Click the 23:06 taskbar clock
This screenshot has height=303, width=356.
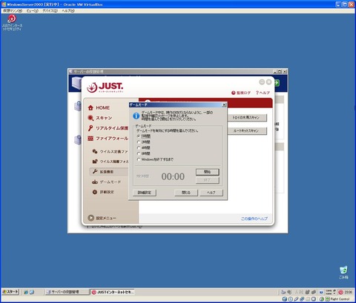pos(349,292)
